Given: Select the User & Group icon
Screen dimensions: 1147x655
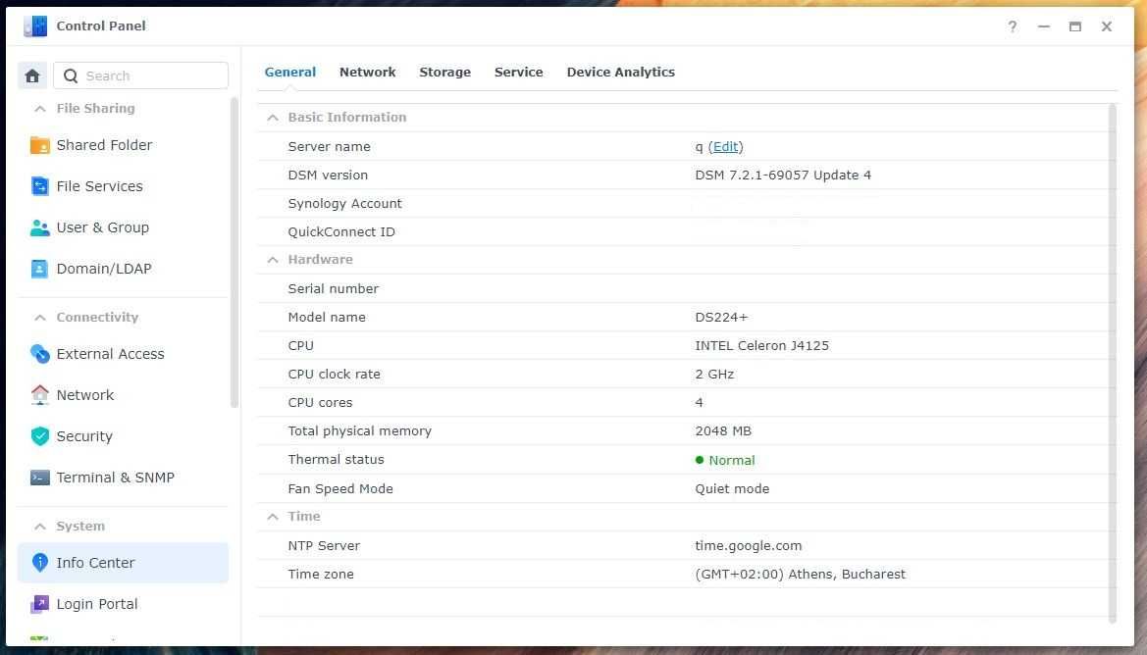Looking at the screenshot, I should (x=39, y=227).
